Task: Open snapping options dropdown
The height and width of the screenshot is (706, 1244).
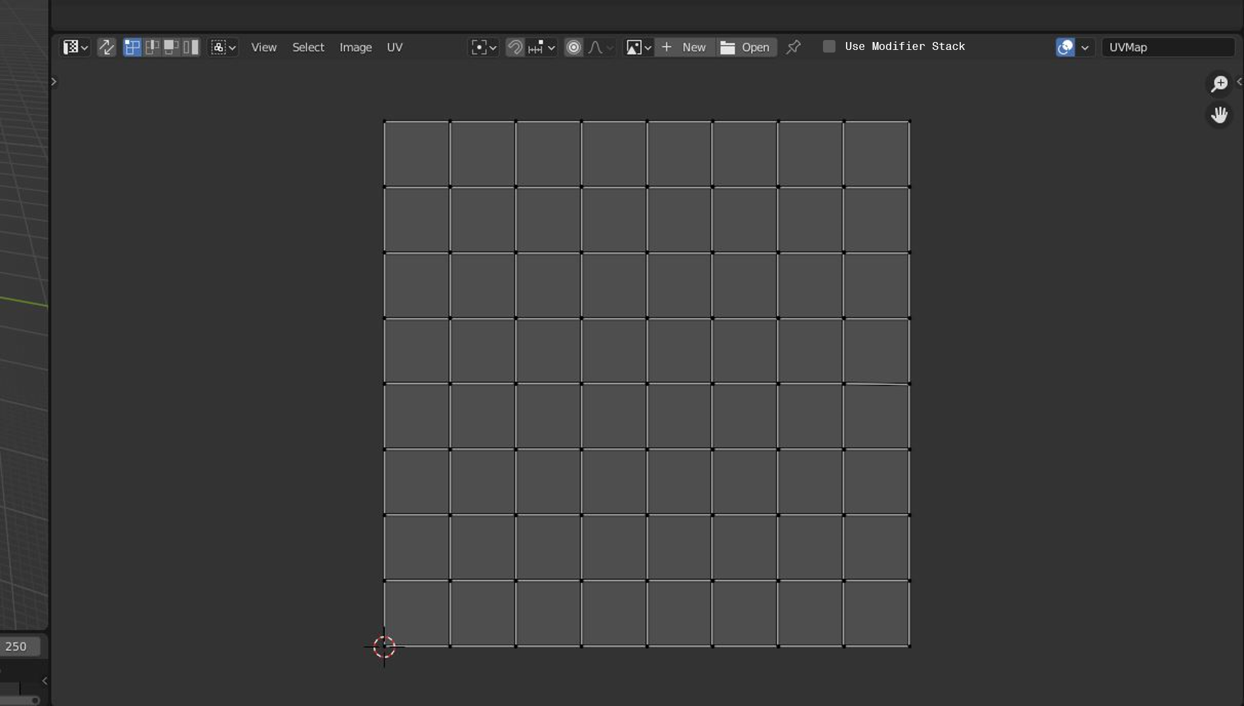Action: (x=541, y=47)
